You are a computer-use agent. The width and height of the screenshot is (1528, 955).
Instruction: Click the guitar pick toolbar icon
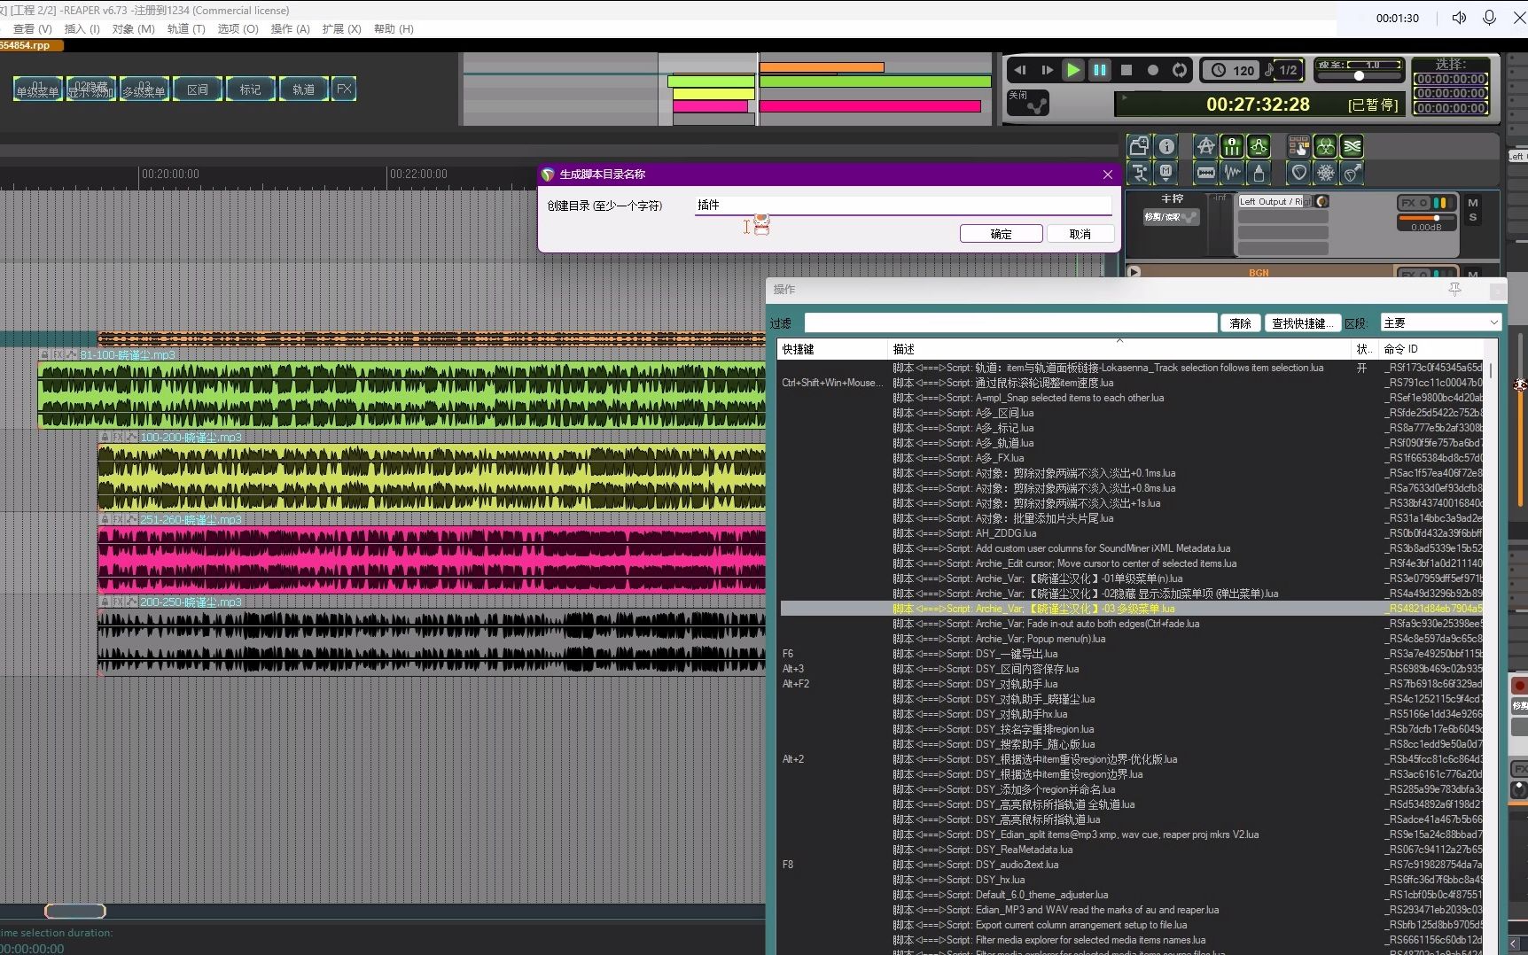[1299, 172]
